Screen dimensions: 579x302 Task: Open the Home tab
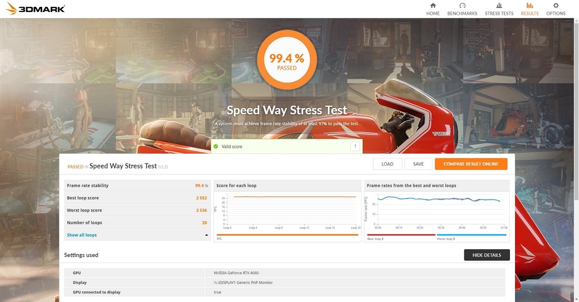click(x=433, y=9)
